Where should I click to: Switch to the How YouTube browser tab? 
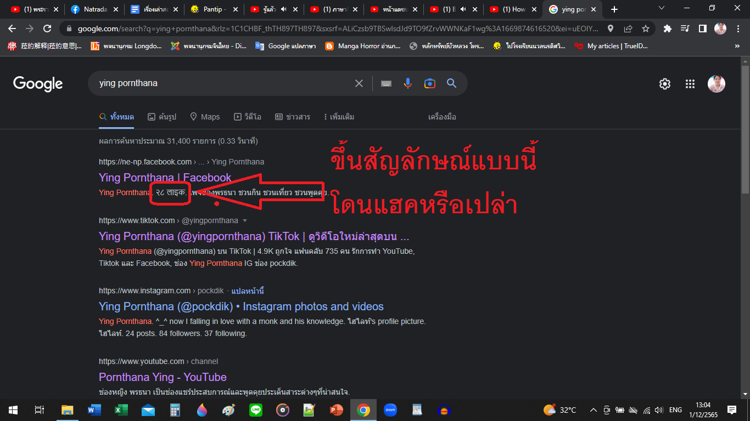click(513, 9)
